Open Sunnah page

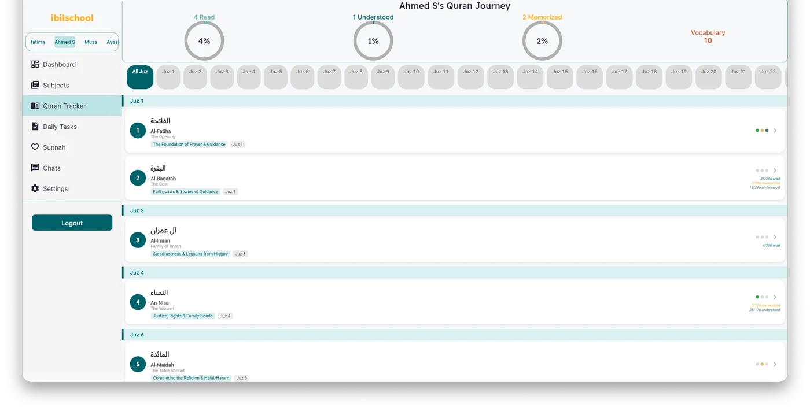[72, 147]
